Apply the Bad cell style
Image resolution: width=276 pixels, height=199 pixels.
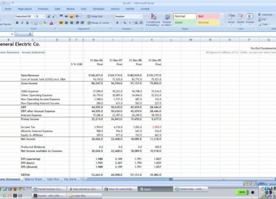click(208, 17)
